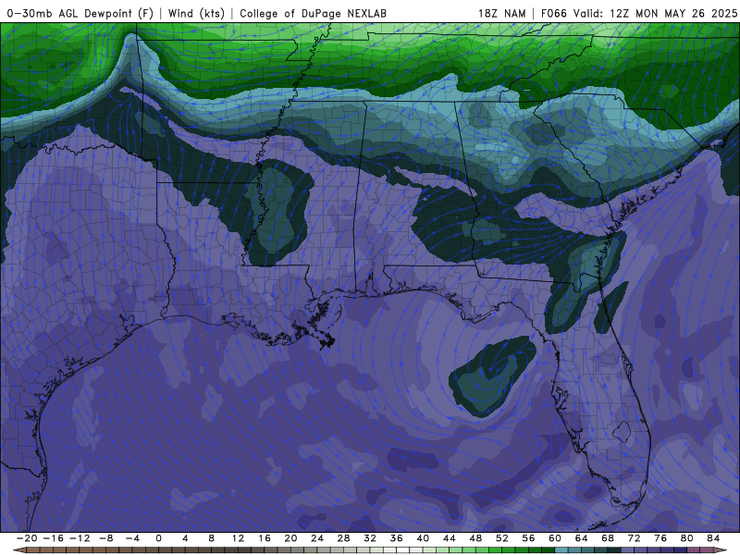The image size is (740, 555).
Task: Select the 36 value on the color scale
Action: click(397, 538)
